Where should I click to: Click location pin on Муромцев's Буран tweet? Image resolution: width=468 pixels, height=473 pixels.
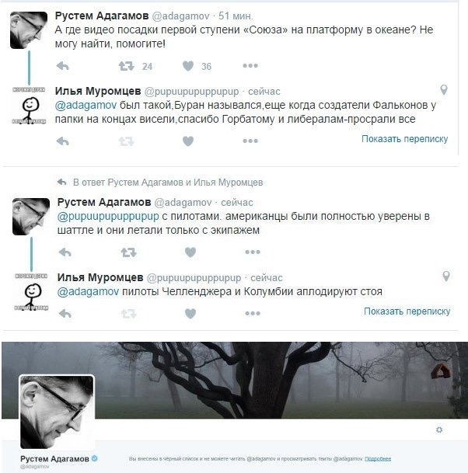pos(444,89)
